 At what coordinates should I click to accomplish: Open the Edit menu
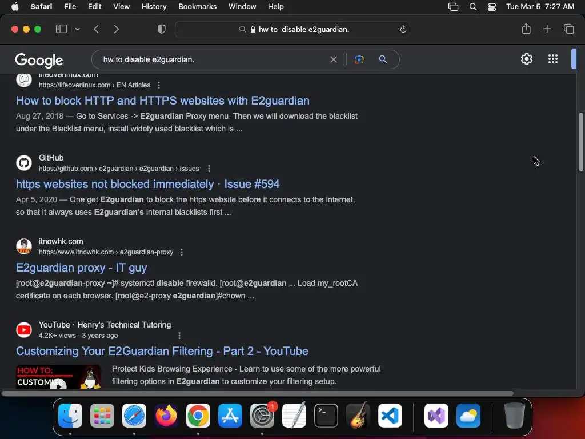tap(94, 6)
